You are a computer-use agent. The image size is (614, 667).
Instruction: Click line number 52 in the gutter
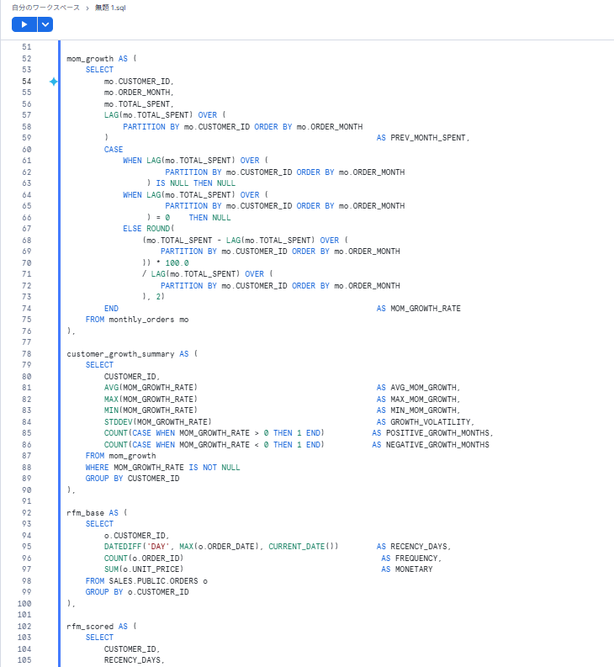point(26,59)
